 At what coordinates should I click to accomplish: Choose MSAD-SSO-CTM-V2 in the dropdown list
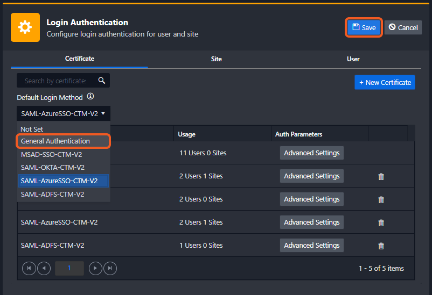click(52, 154)
